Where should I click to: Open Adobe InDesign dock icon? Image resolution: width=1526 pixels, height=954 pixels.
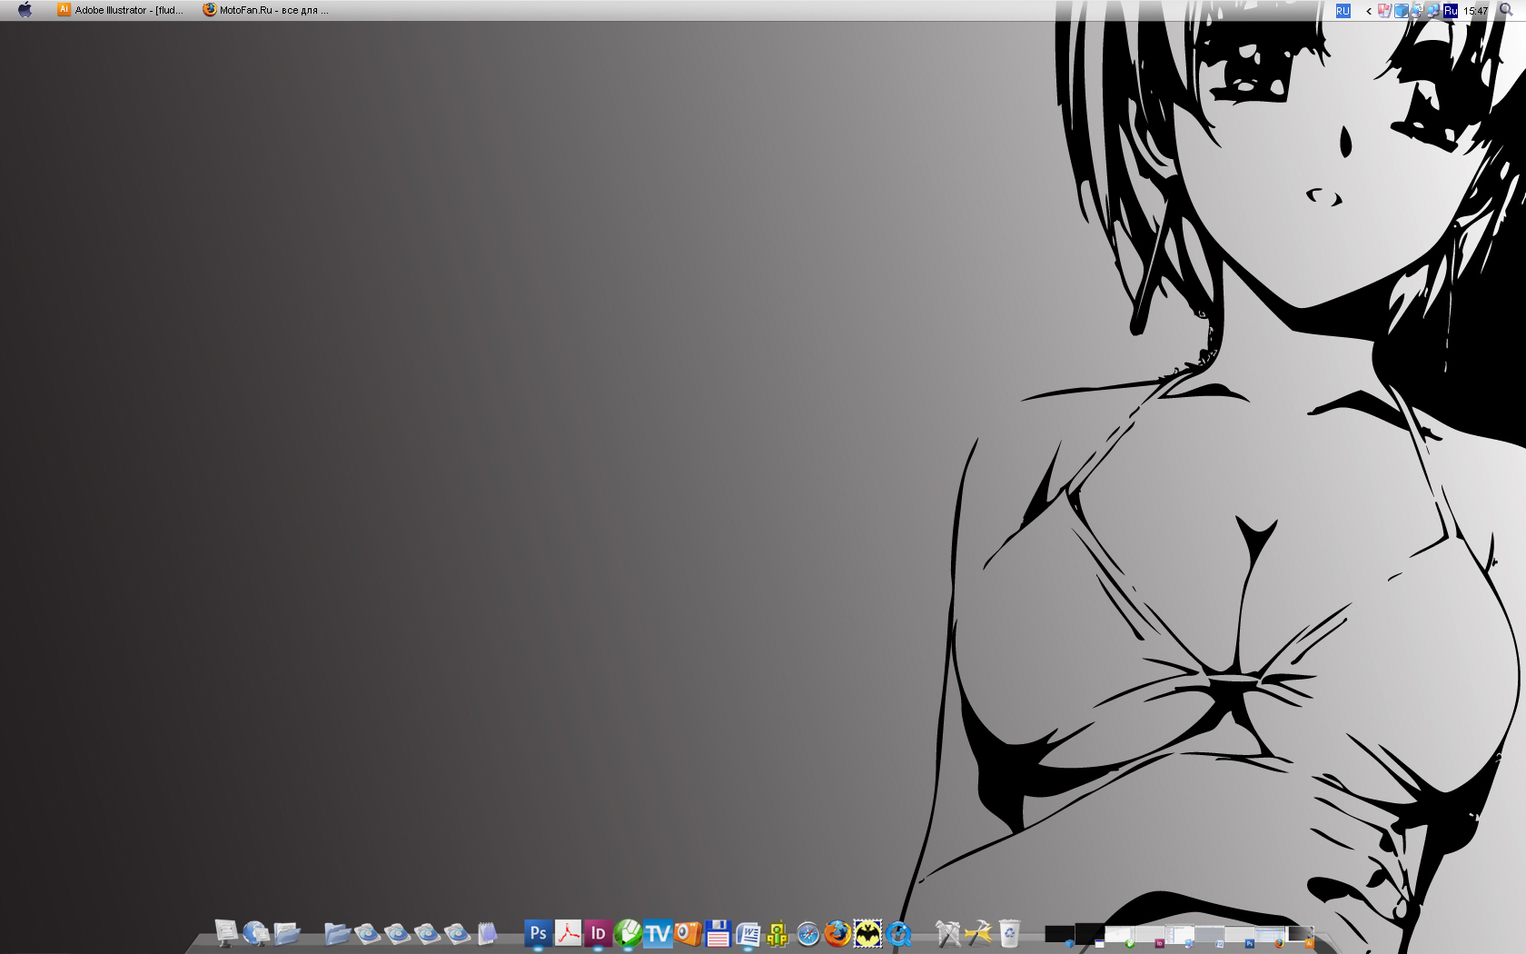click(598, 933)
